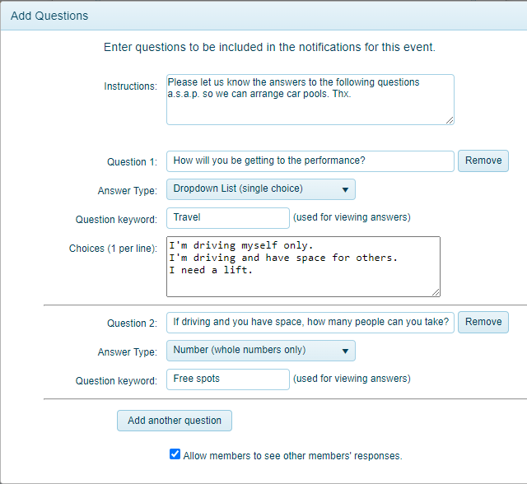This screenshot has width=527, height=484.
Task: Remove Question 1 from the form
Action: pos(483,161)
